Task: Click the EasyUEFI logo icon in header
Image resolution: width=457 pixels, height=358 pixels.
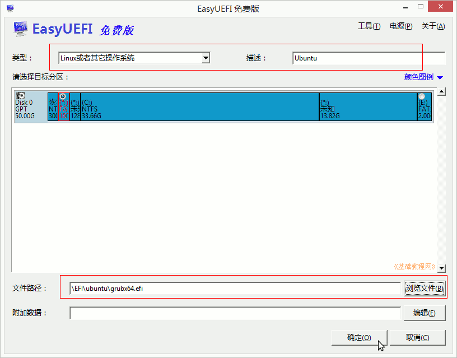Action: [x=20, y=29]
